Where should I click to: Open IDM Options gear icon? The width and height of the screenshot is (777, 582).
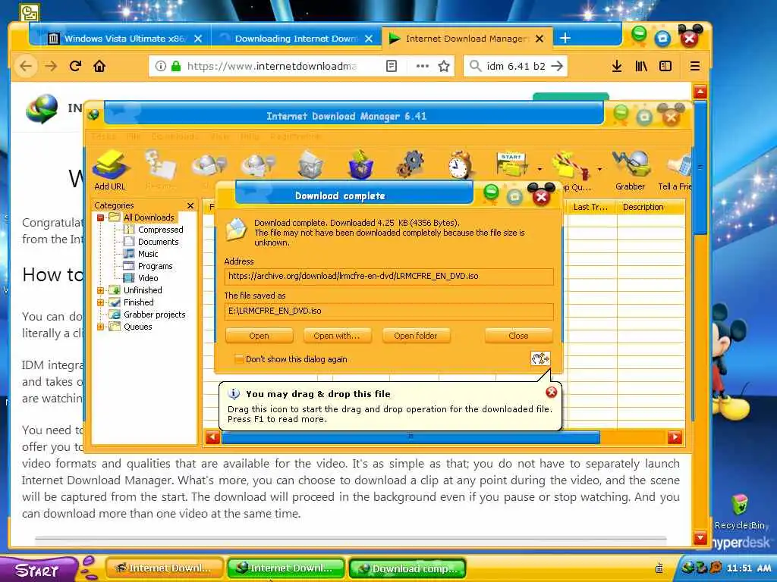click(411, 164)
